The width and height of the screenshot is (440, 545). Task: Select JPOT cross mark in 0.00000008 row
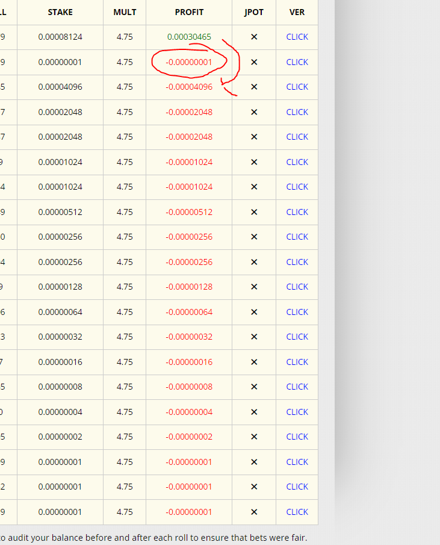point(254,387)
